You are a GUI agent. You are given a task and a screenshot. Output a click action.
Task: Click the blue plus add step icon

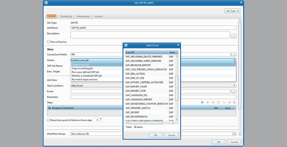(x=202, y=103)
